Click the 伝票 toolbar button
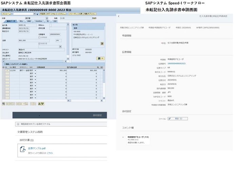This screenshot has height=170, width=236. tap(80, 14)
